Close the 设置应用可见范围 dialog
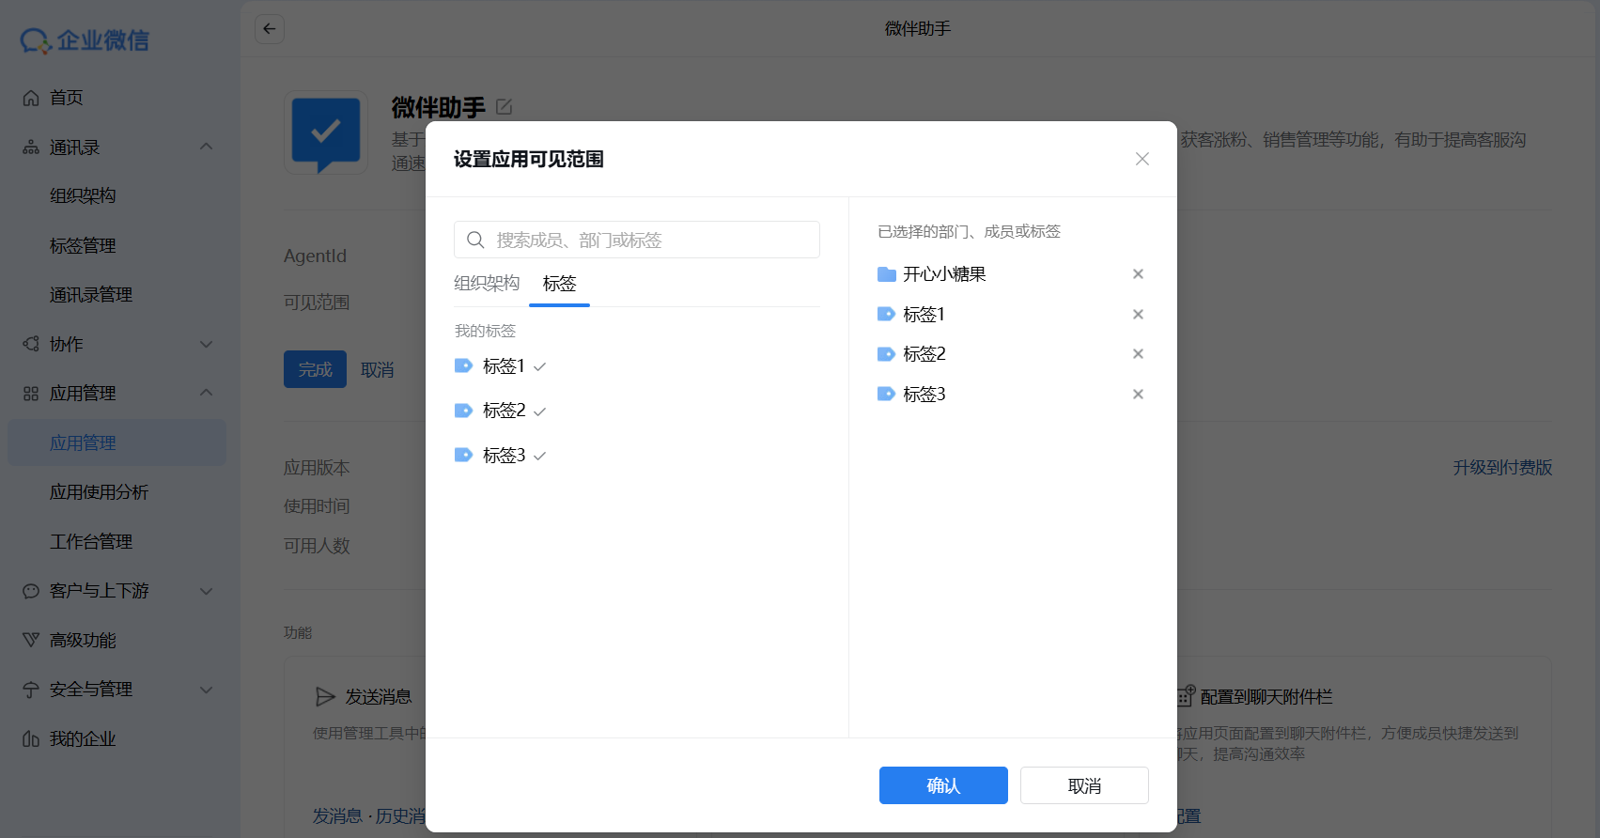 pyautogui.click(x=1142, y=159)
